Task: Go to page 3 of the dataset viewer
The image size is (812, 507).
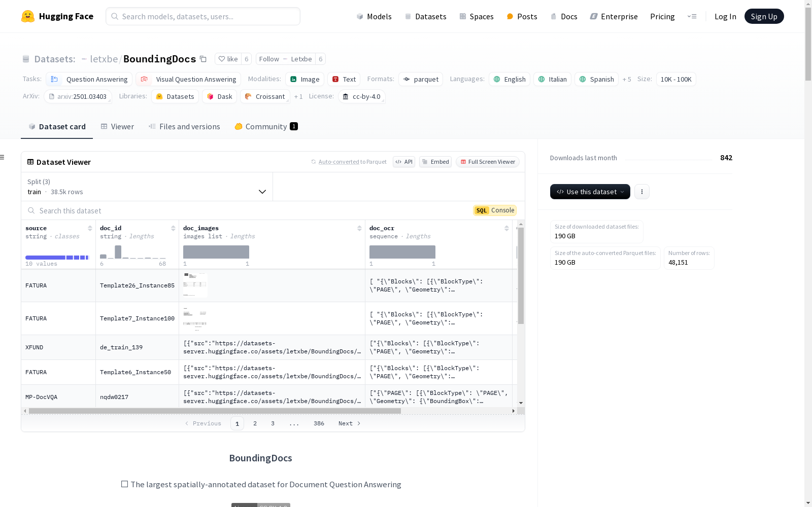Action: point(273,423)
